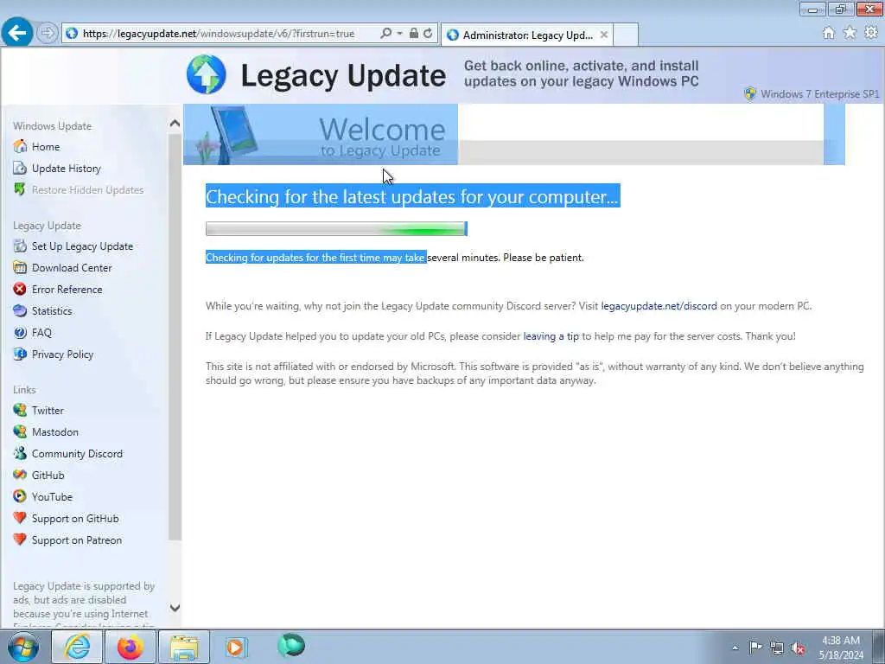Click the FAQ question mark icon
This screenshot has height=664, width=885.
pos(20,333)
